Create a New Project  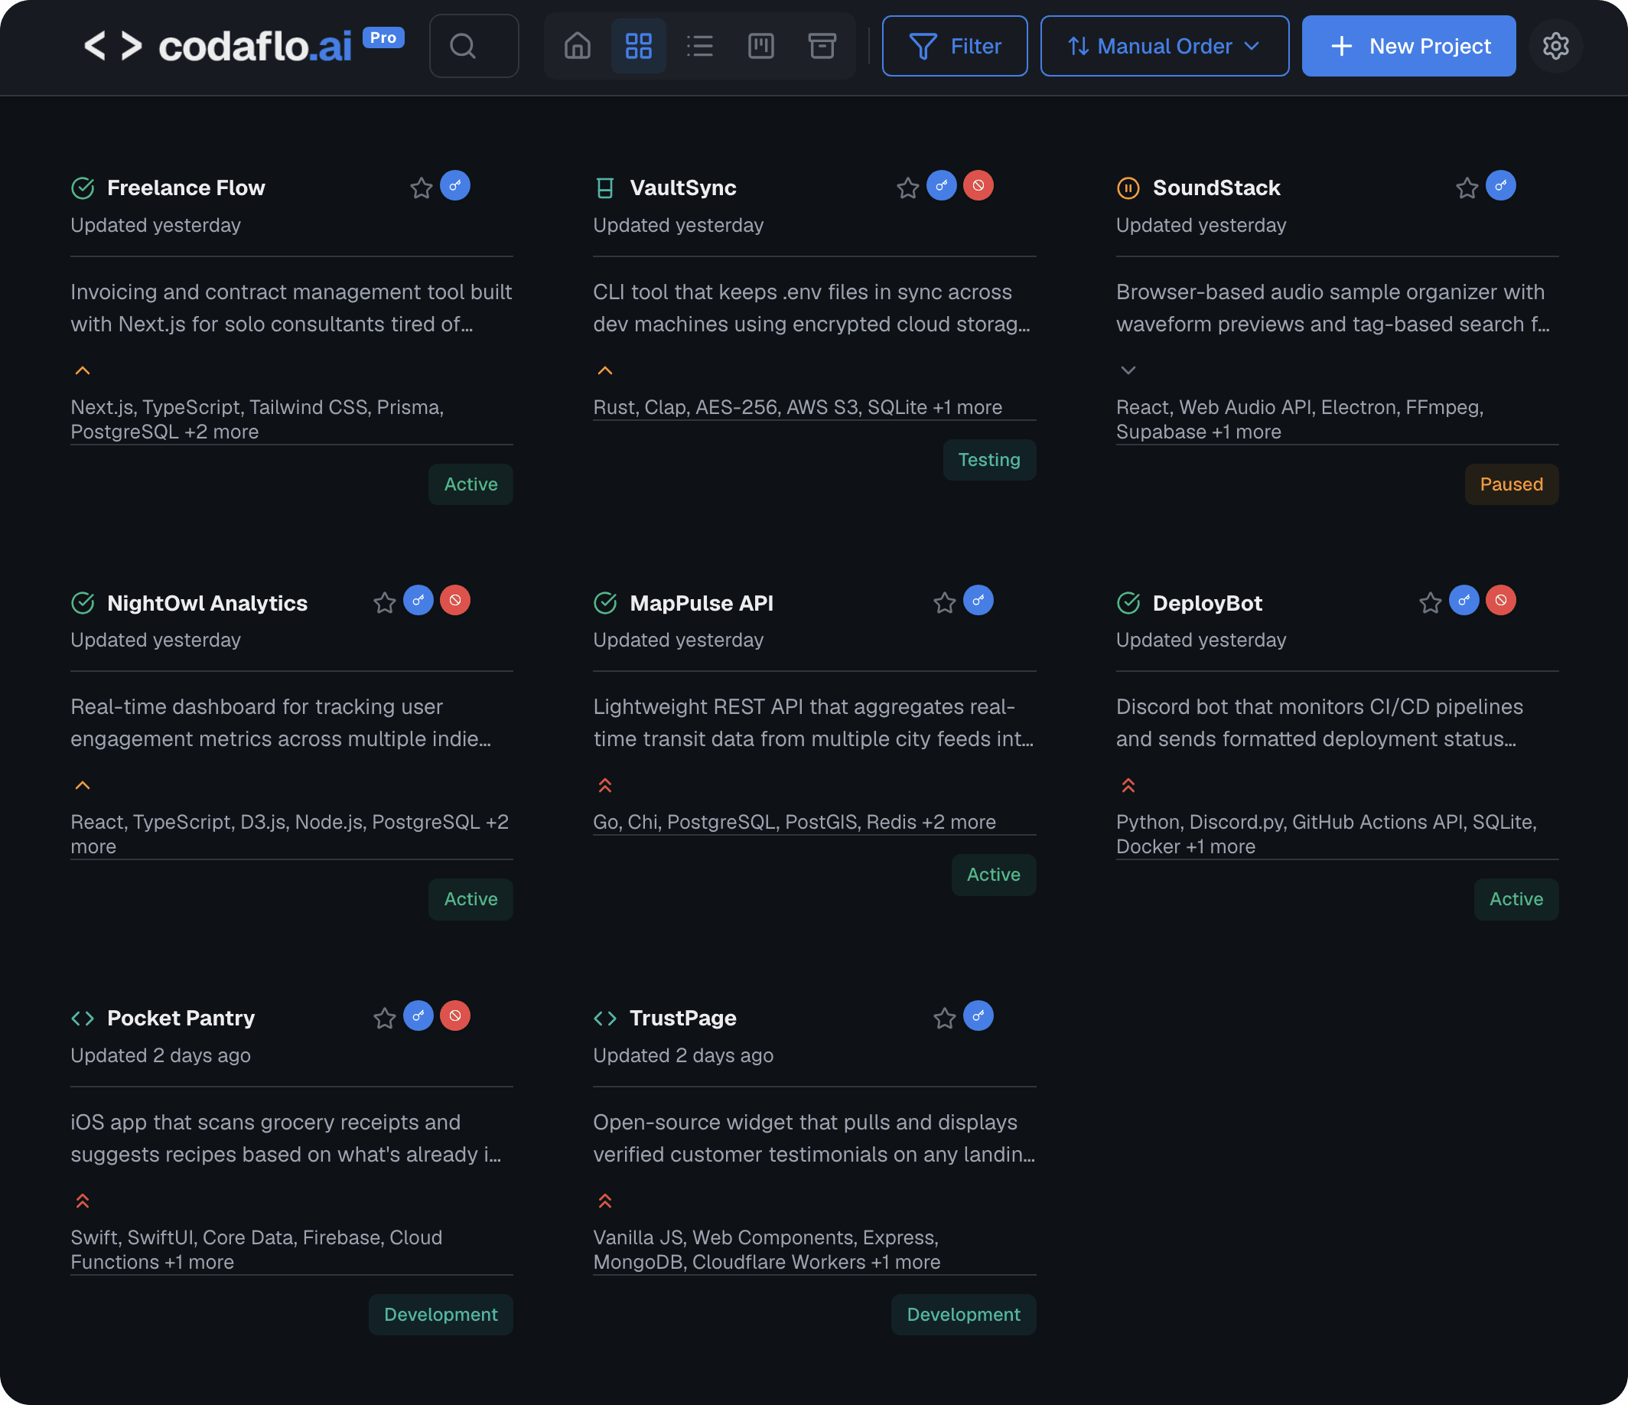click(1408, 46)
